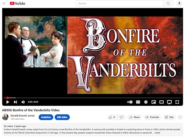Open the Analytics button

click(46, 117)
